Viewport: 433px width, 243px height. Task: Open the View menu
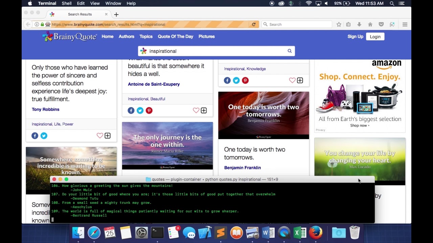click(x=95, y=3)
